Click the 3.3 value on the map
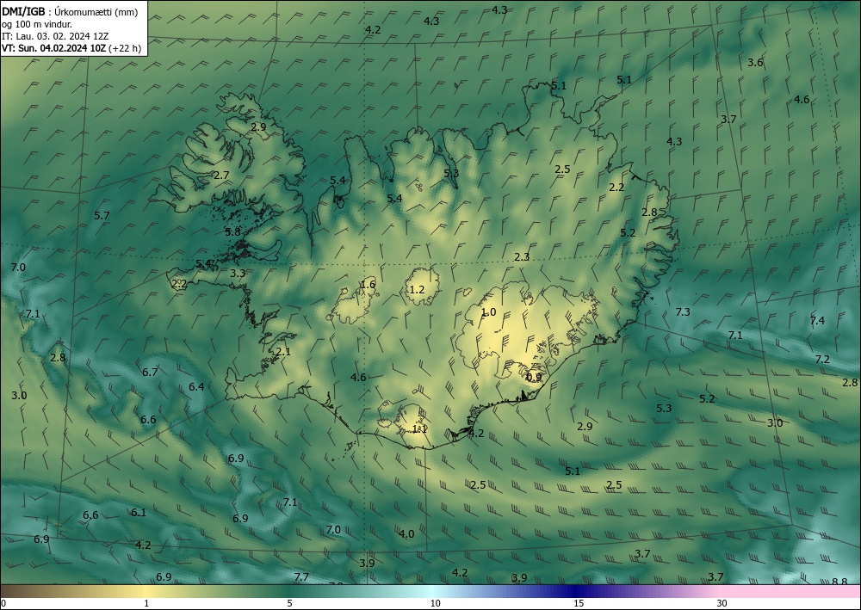The height and width of the screenshot is (610, 861). click(238, 273)
